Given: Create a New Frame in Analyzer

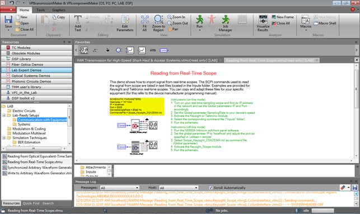Looking at the screenshot, I should (x=283, y=17).
